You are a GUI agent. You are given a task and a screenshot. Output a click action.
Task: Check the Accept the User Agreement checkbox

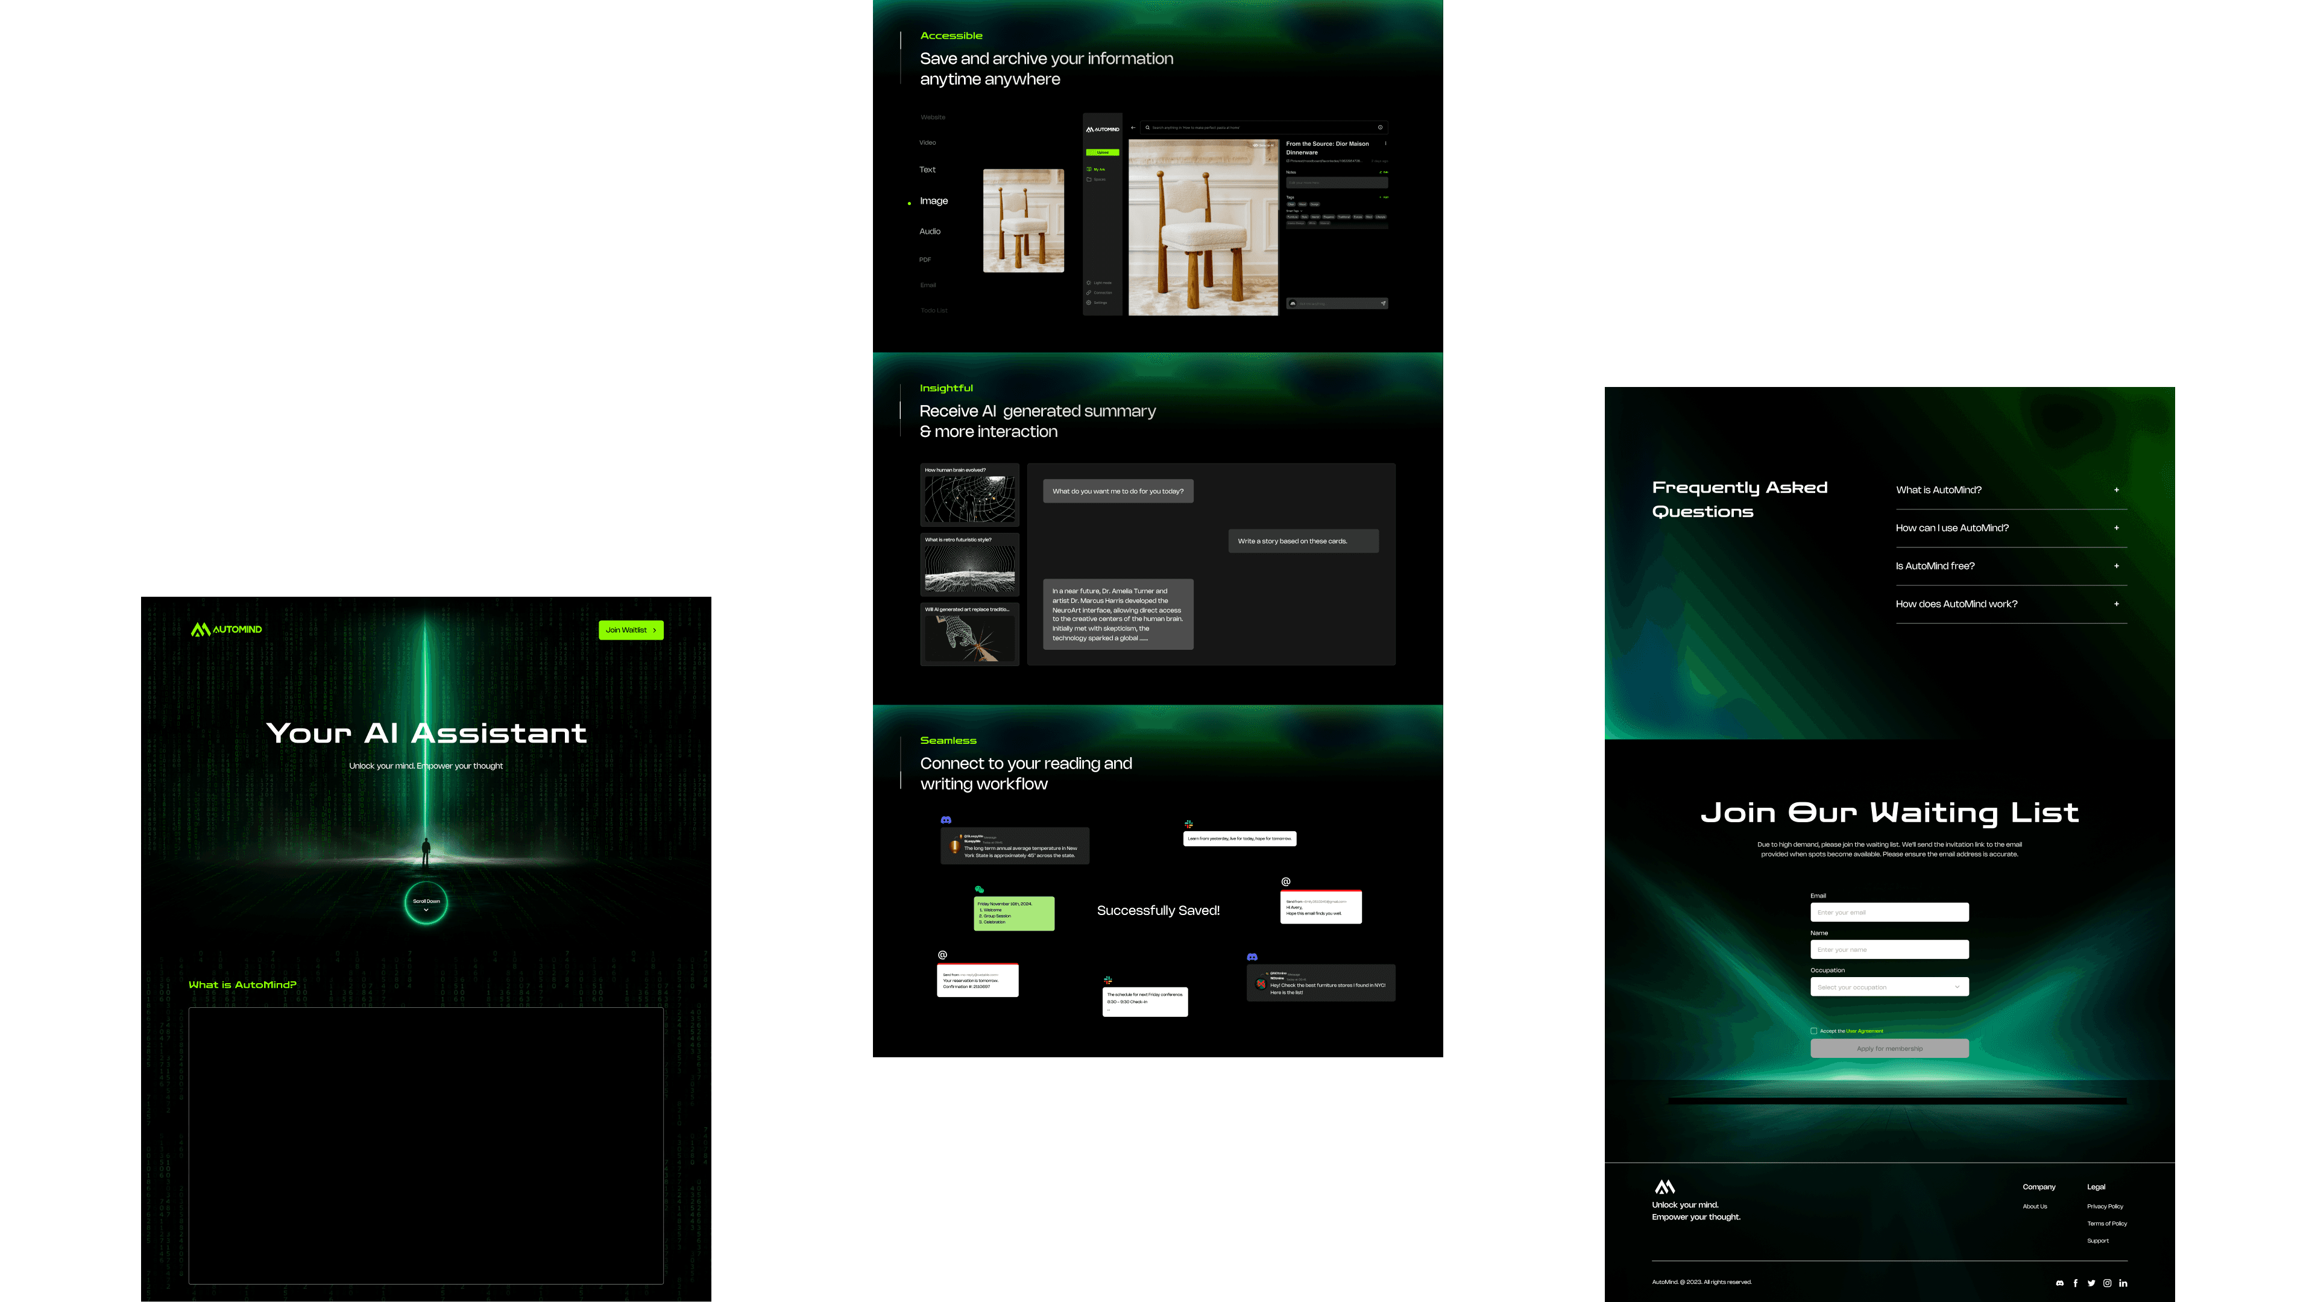1813,1031
